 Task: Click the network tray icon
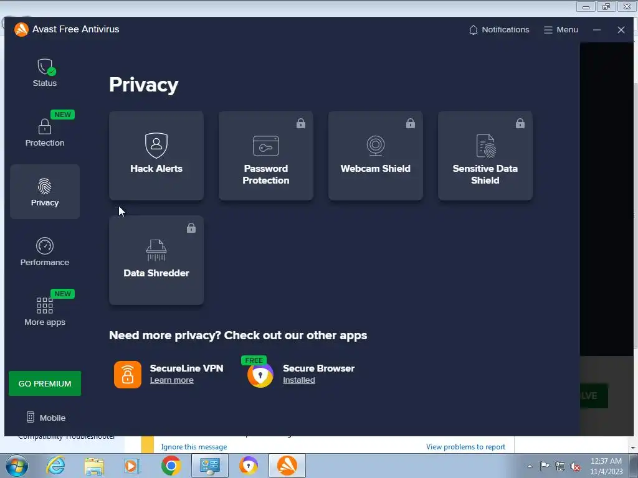pos(560,466)
